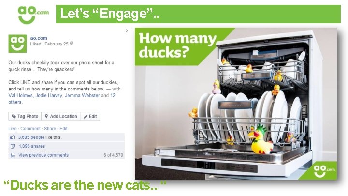Click the Share link below the post

click(x=50, y=128)
